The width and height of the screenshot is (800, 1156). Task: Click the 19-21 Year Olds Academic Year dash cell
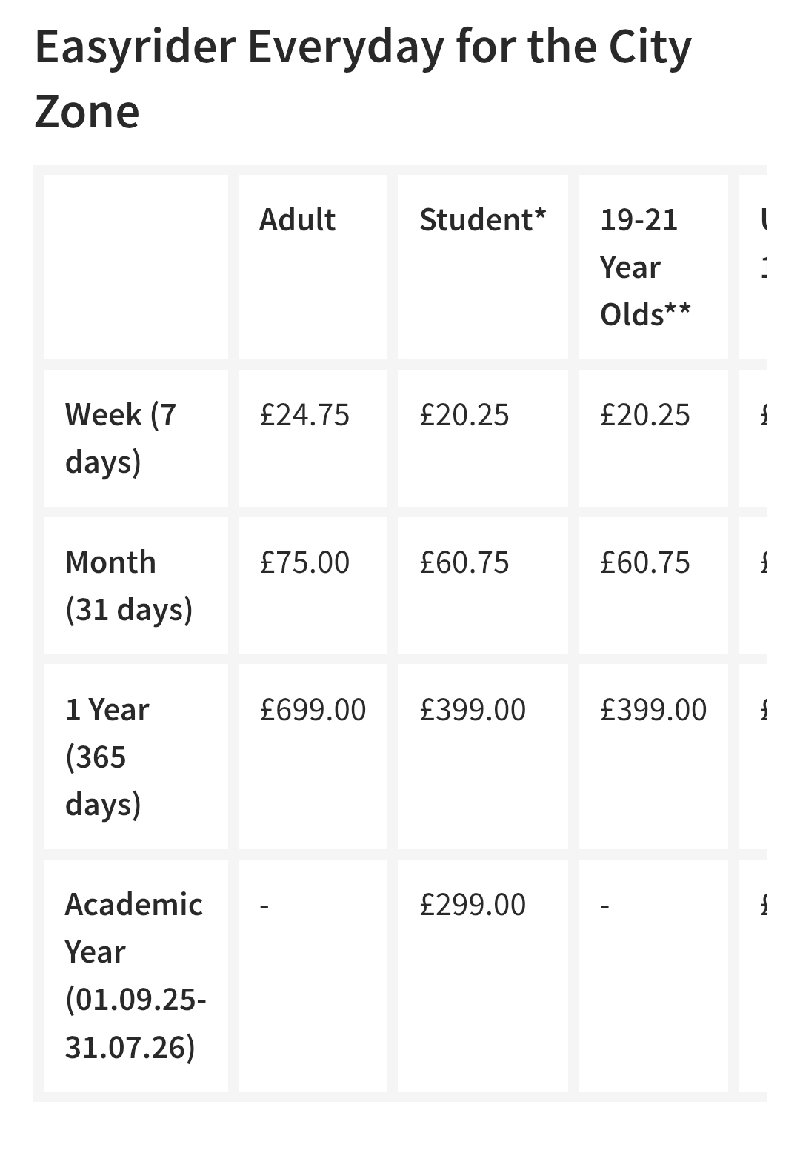(605, 905)
